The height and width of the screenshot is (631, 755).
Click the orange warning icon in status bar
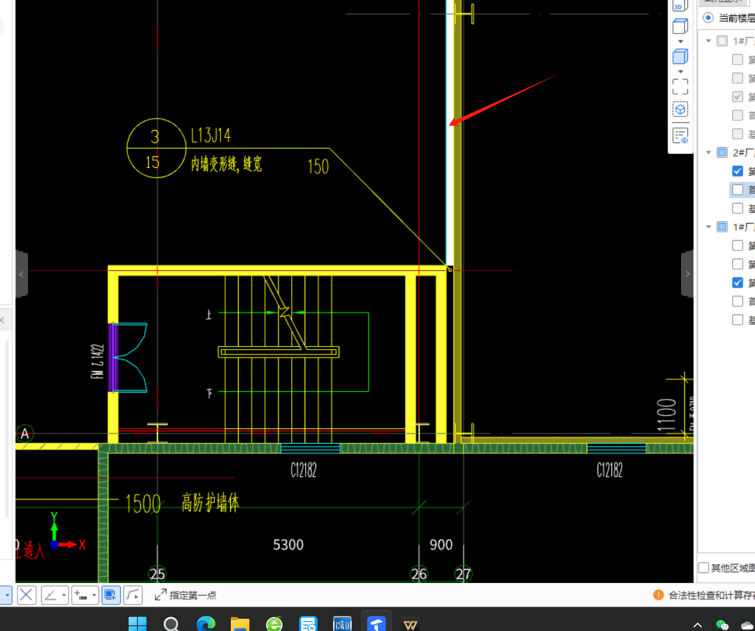[658, 595]
